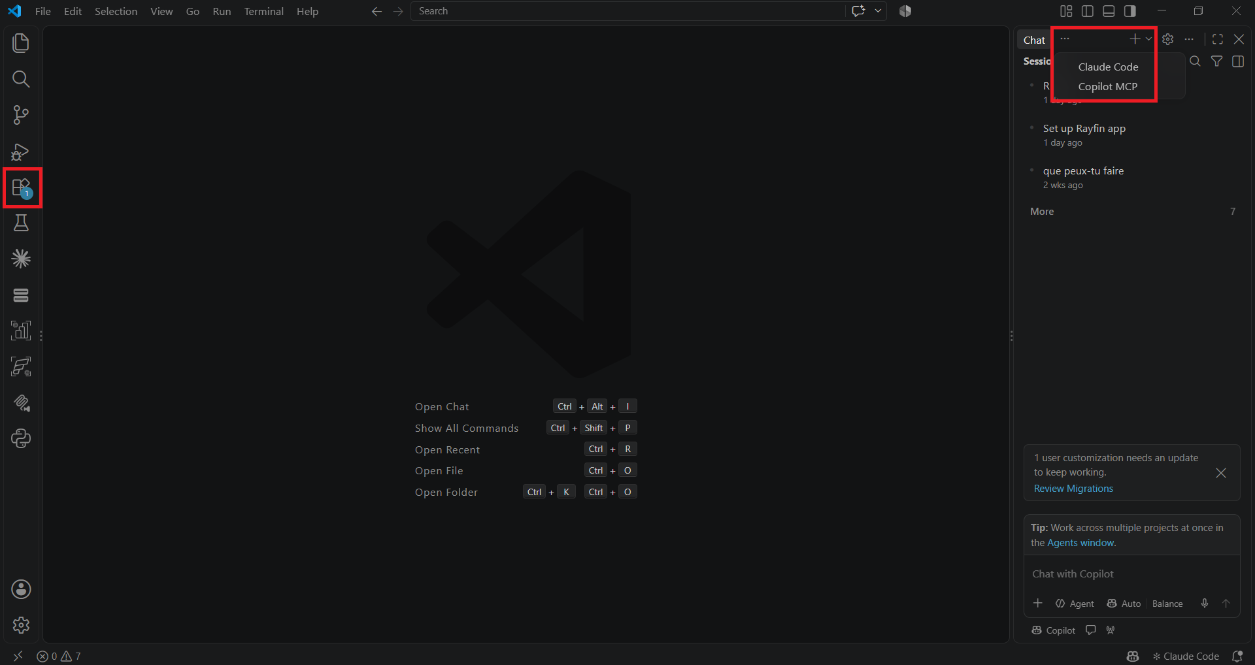The image size is (1255, 665).
Task: Expand the title bar chat dropdown arrow
Action: click(878, 11)
